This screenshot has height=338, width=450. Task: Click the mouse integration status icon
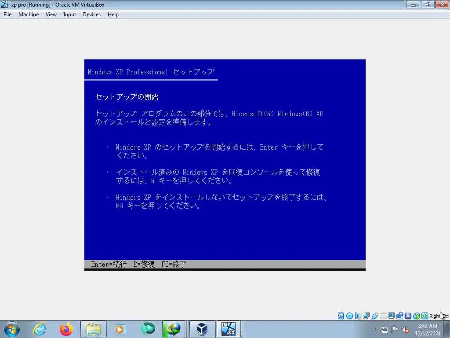pyautogui.click(x=417, y=316)
